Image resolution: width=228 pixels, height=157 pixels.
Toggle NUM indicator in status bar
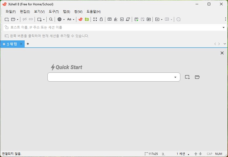(219, 154)
